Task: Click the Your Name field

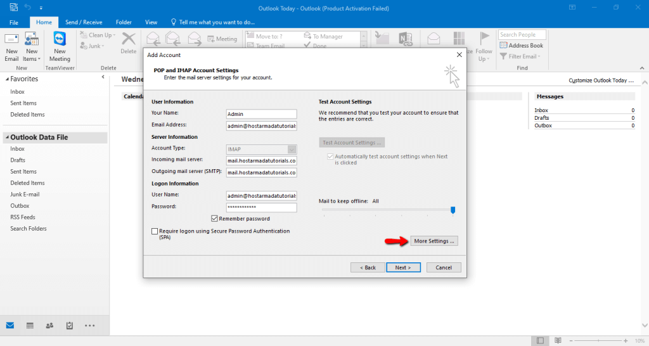Action: 261,114
